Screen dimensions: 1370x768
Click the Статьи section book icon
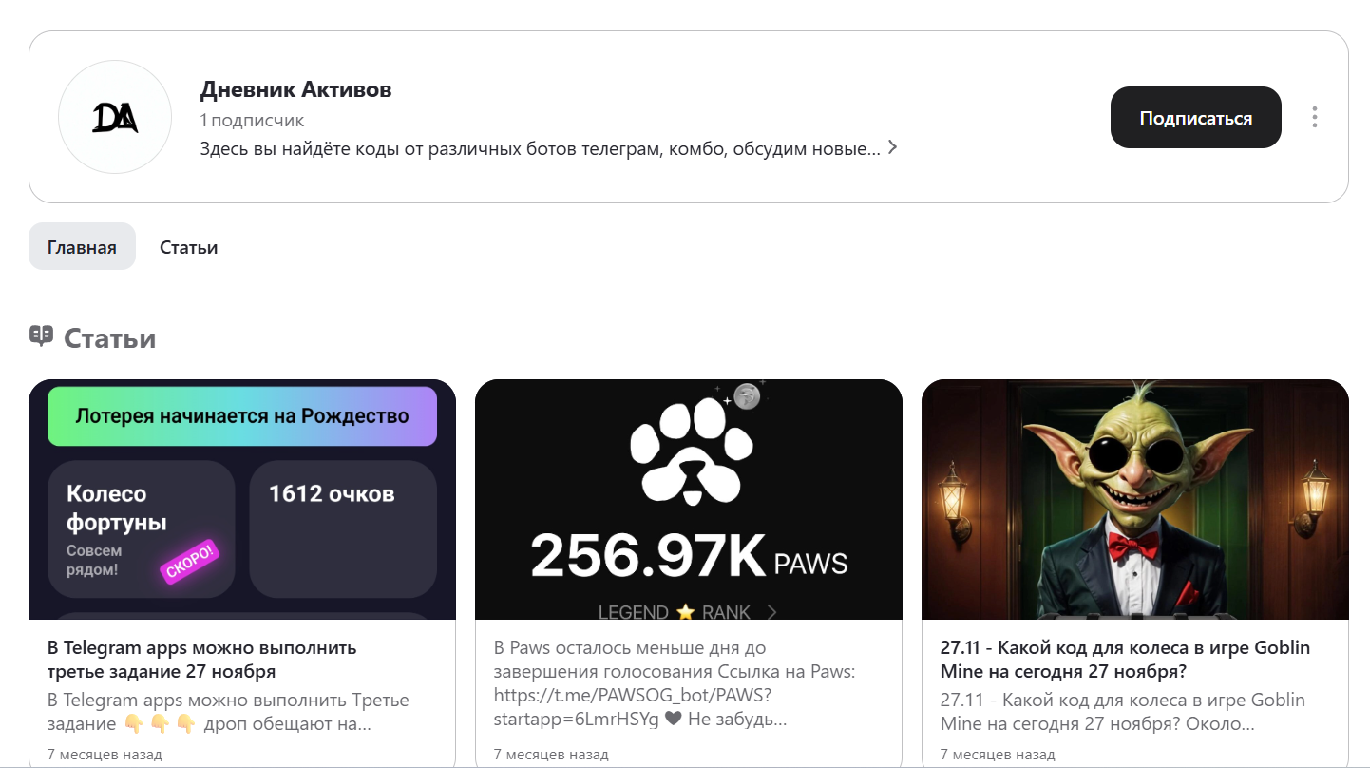click(41, 336)
